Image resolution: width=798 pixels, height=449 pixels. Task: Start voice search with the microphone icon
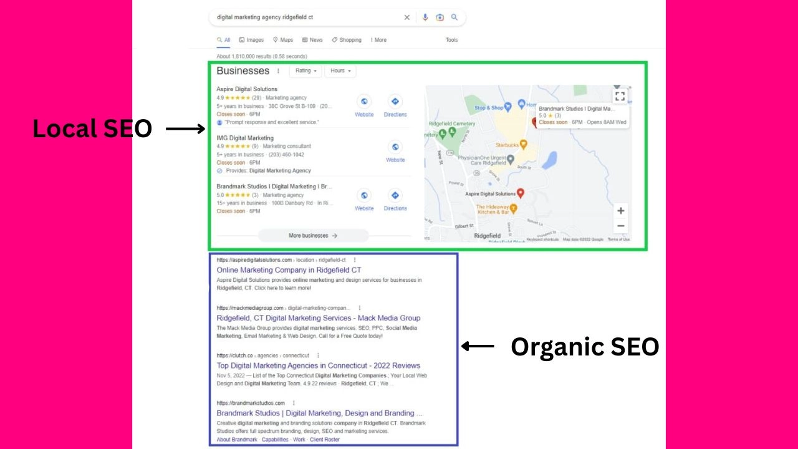(425, 17)
